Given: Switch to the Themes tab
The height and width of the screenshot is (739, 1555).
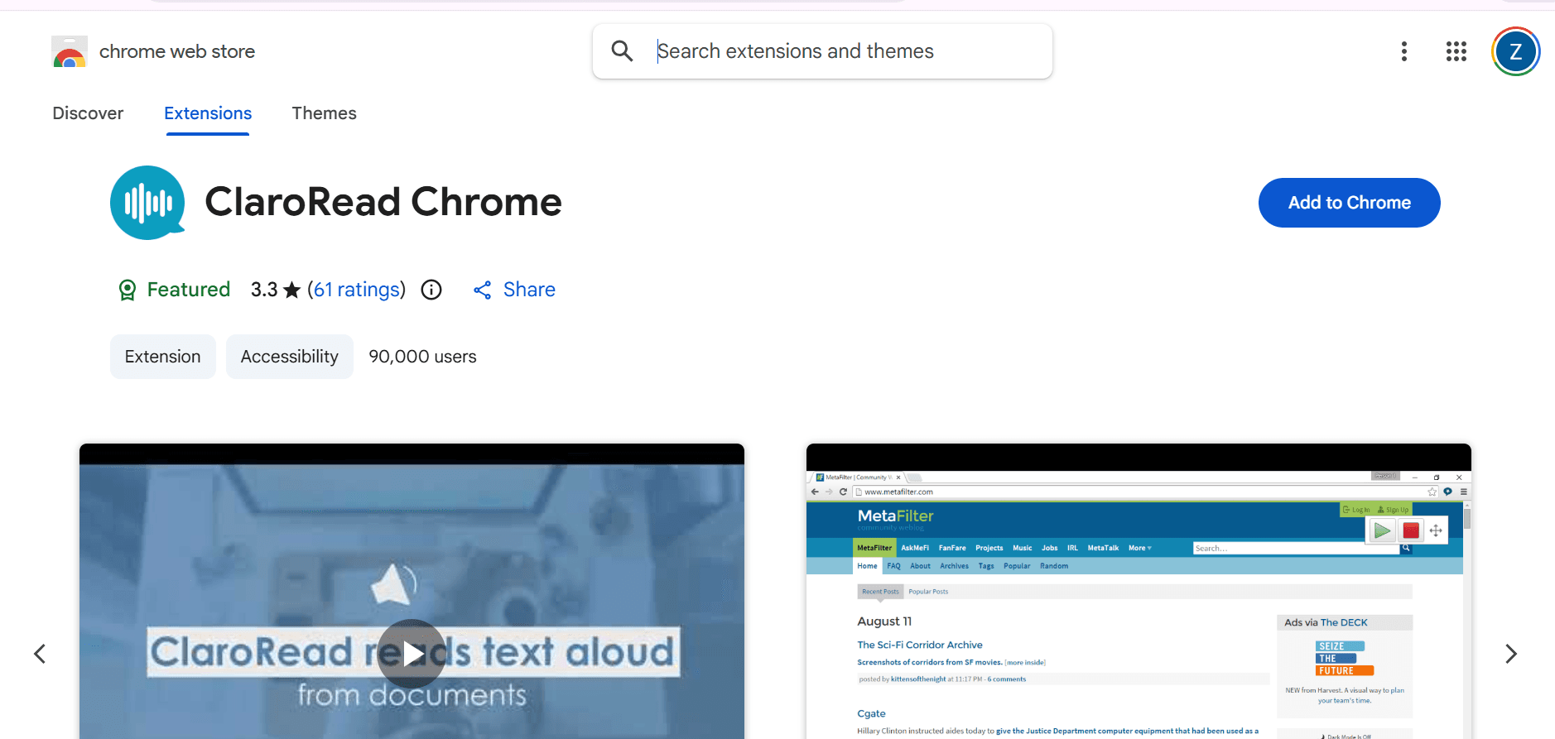Looking at the screenshot, I should (324, 113).
